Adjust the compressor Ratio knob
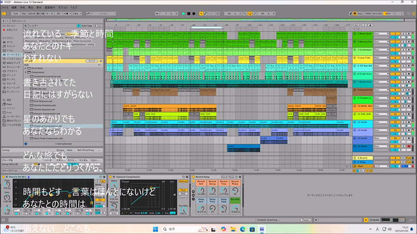The width and height of the screenshot is (417, 234). point(114,185)
